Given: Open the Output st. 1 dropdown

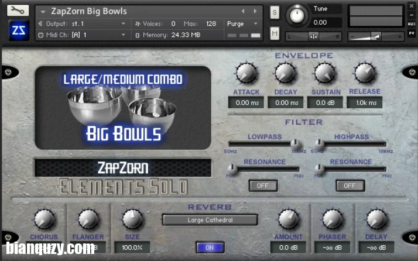Looking at the screenshot, I should [82, 24].
